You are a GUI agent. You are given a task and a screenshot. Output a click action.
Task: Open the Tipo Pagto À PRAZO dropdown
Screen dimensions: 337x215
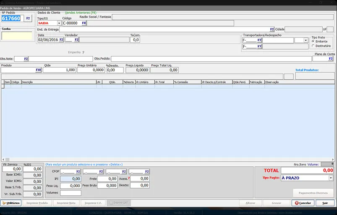[331, 178]
